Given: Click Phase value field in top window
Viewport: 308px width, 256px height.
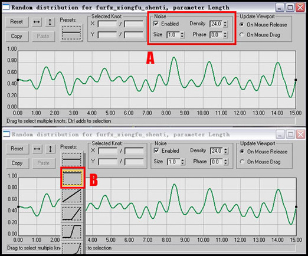Looking at the screenshot, I should pos(216,35).
